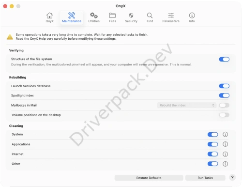Image resolution: width=242 pixels, height=187 pixels.
Task: Switch to the Files folder tab
Action: (112, 17)
